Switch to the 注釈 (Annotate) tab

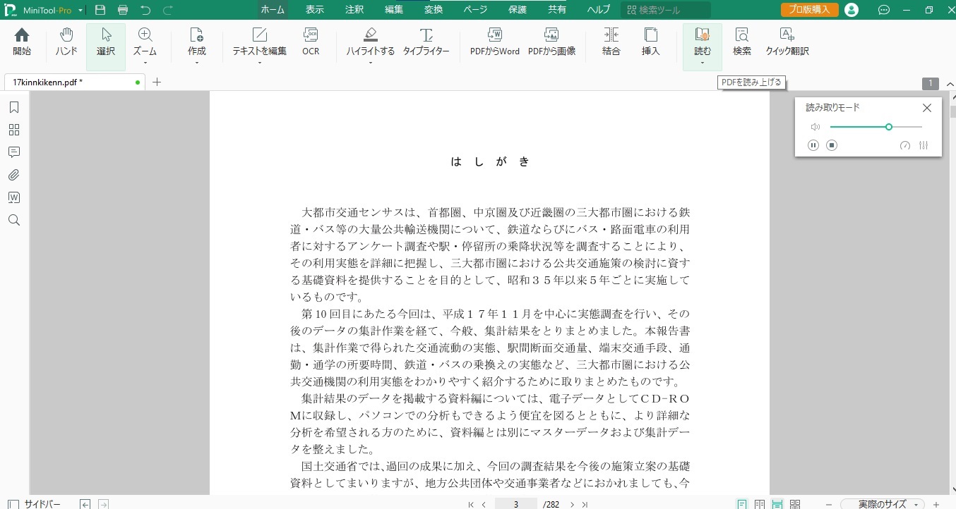(354, 10)
